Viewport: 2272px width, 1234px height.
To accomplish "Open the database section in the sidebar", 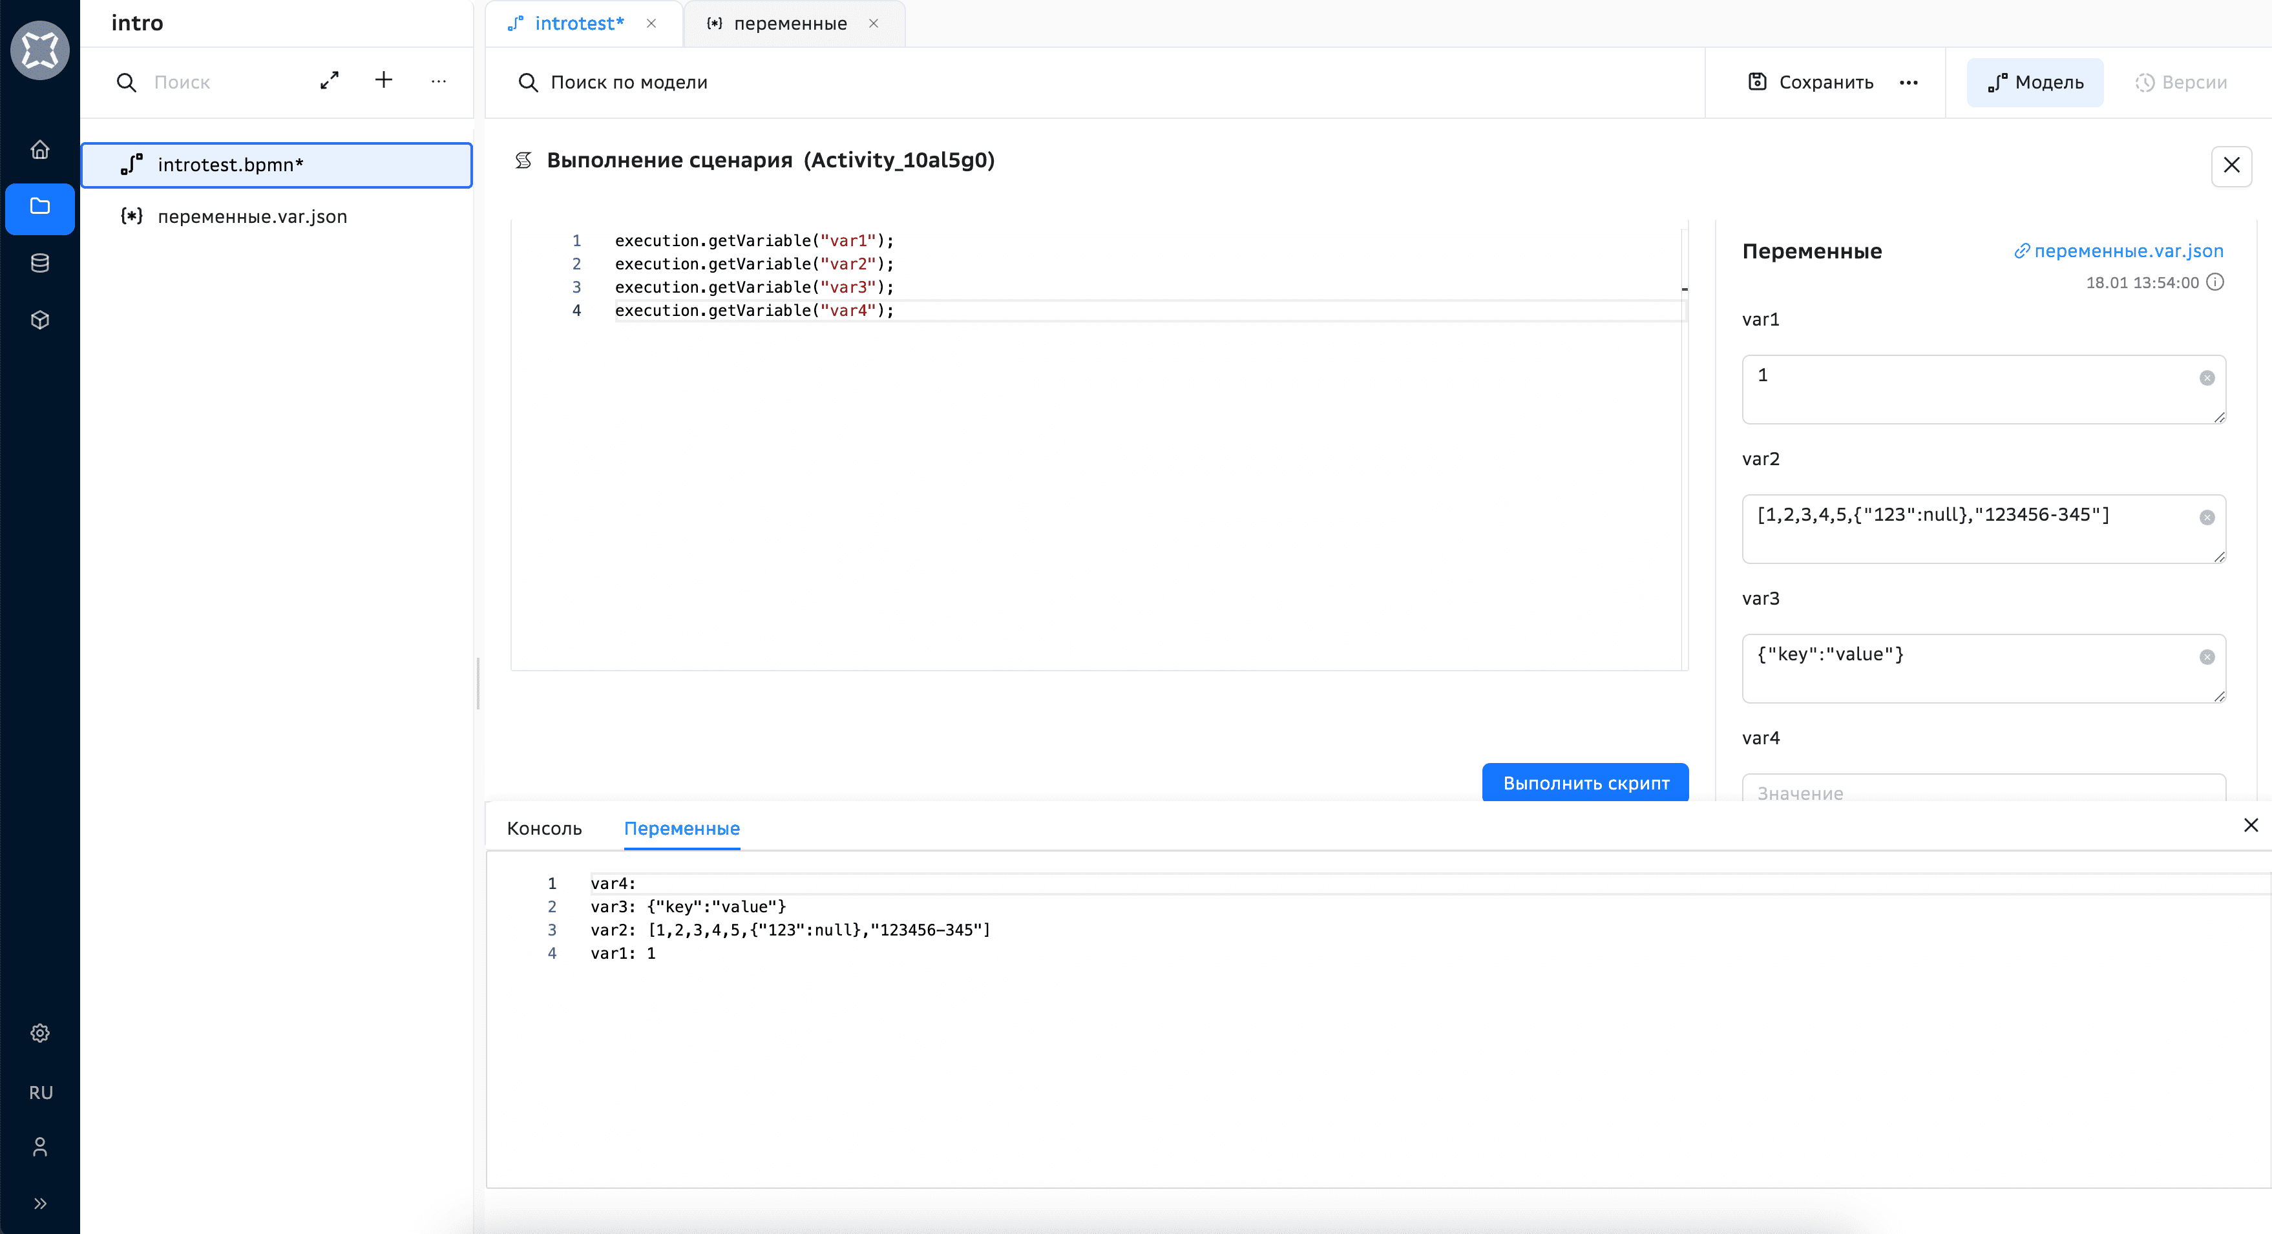I will pos(39,262).
